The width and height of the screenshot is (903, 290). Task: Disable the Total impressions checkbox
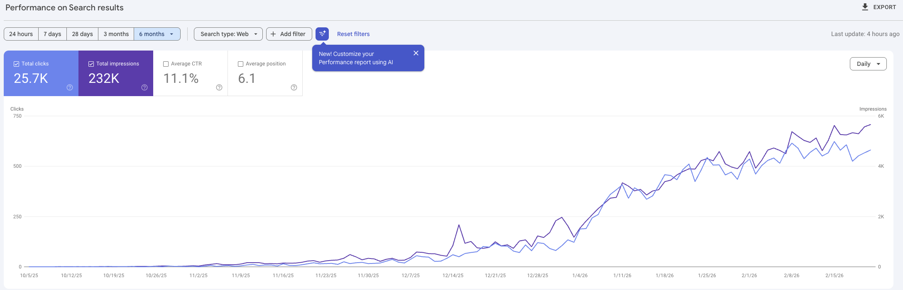click(91, 64)
